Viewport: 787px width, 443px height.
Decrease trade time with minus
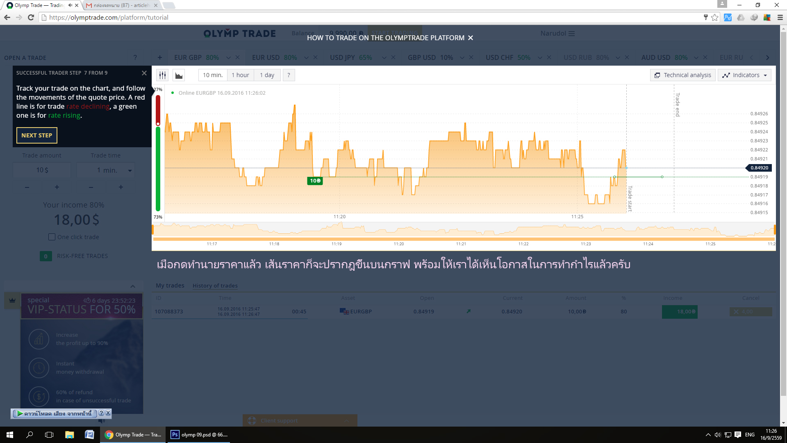coord(91,187)
